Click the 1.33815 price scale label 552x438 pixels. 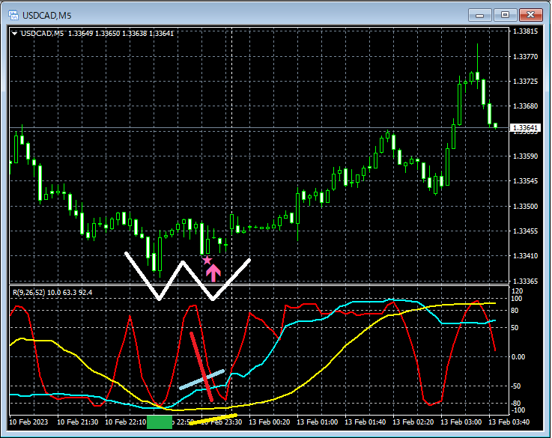(x=526, y=31)
